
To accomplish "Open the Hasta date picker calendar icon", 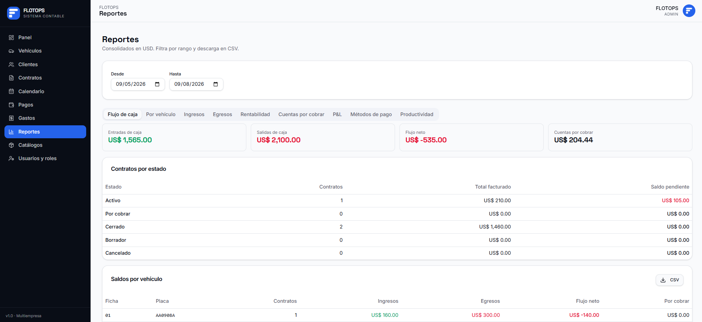I will click(216, 84).
